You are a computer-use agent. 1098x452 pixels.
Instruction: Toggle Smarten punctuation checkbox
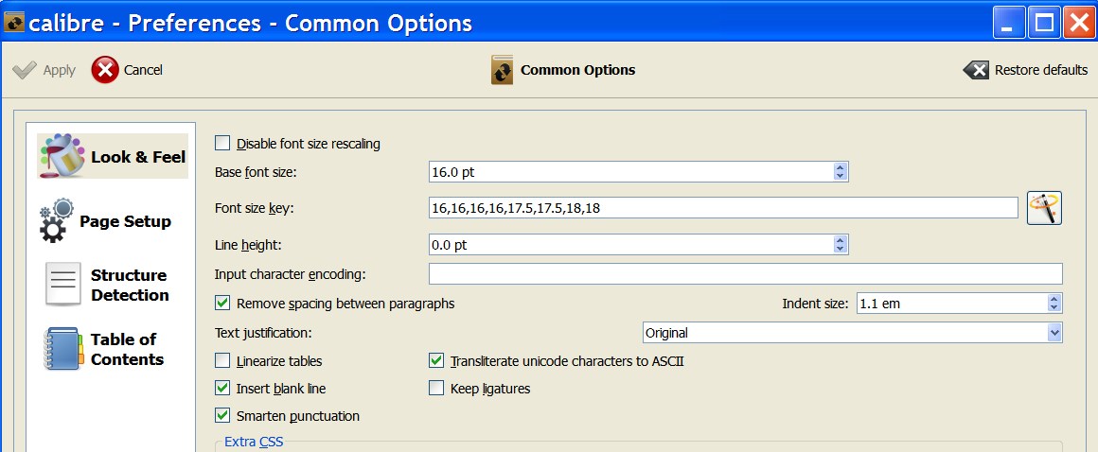[223, 415]
